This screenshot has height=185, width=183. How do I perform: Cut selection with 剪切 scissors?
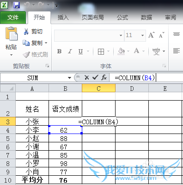point(33,32)
